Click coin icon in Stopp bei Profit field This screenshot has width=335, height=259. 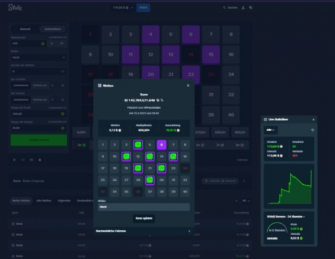click(62, 114)
